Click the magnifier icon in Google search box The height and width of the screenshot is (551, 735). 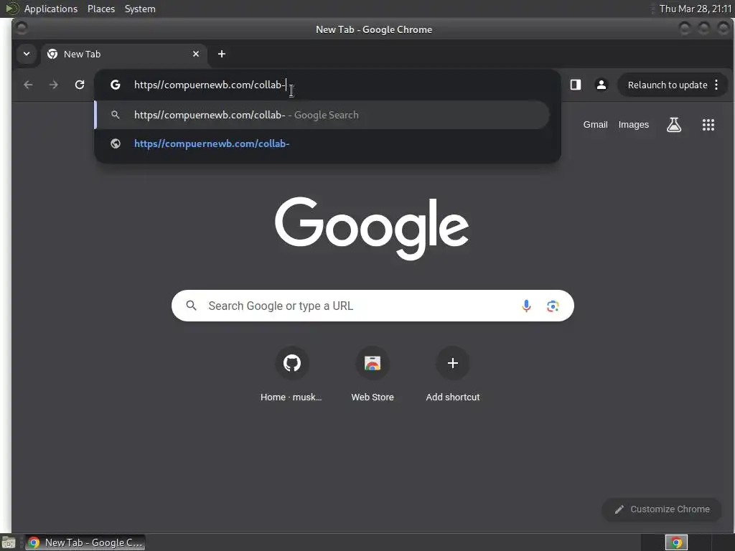[x=191, y=306]
